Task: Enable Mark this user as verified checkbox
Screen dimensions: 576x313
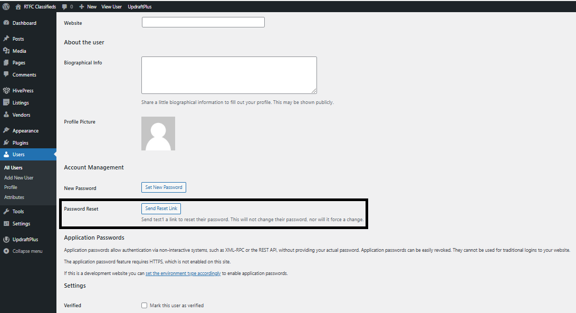Action: pos(145,305)
